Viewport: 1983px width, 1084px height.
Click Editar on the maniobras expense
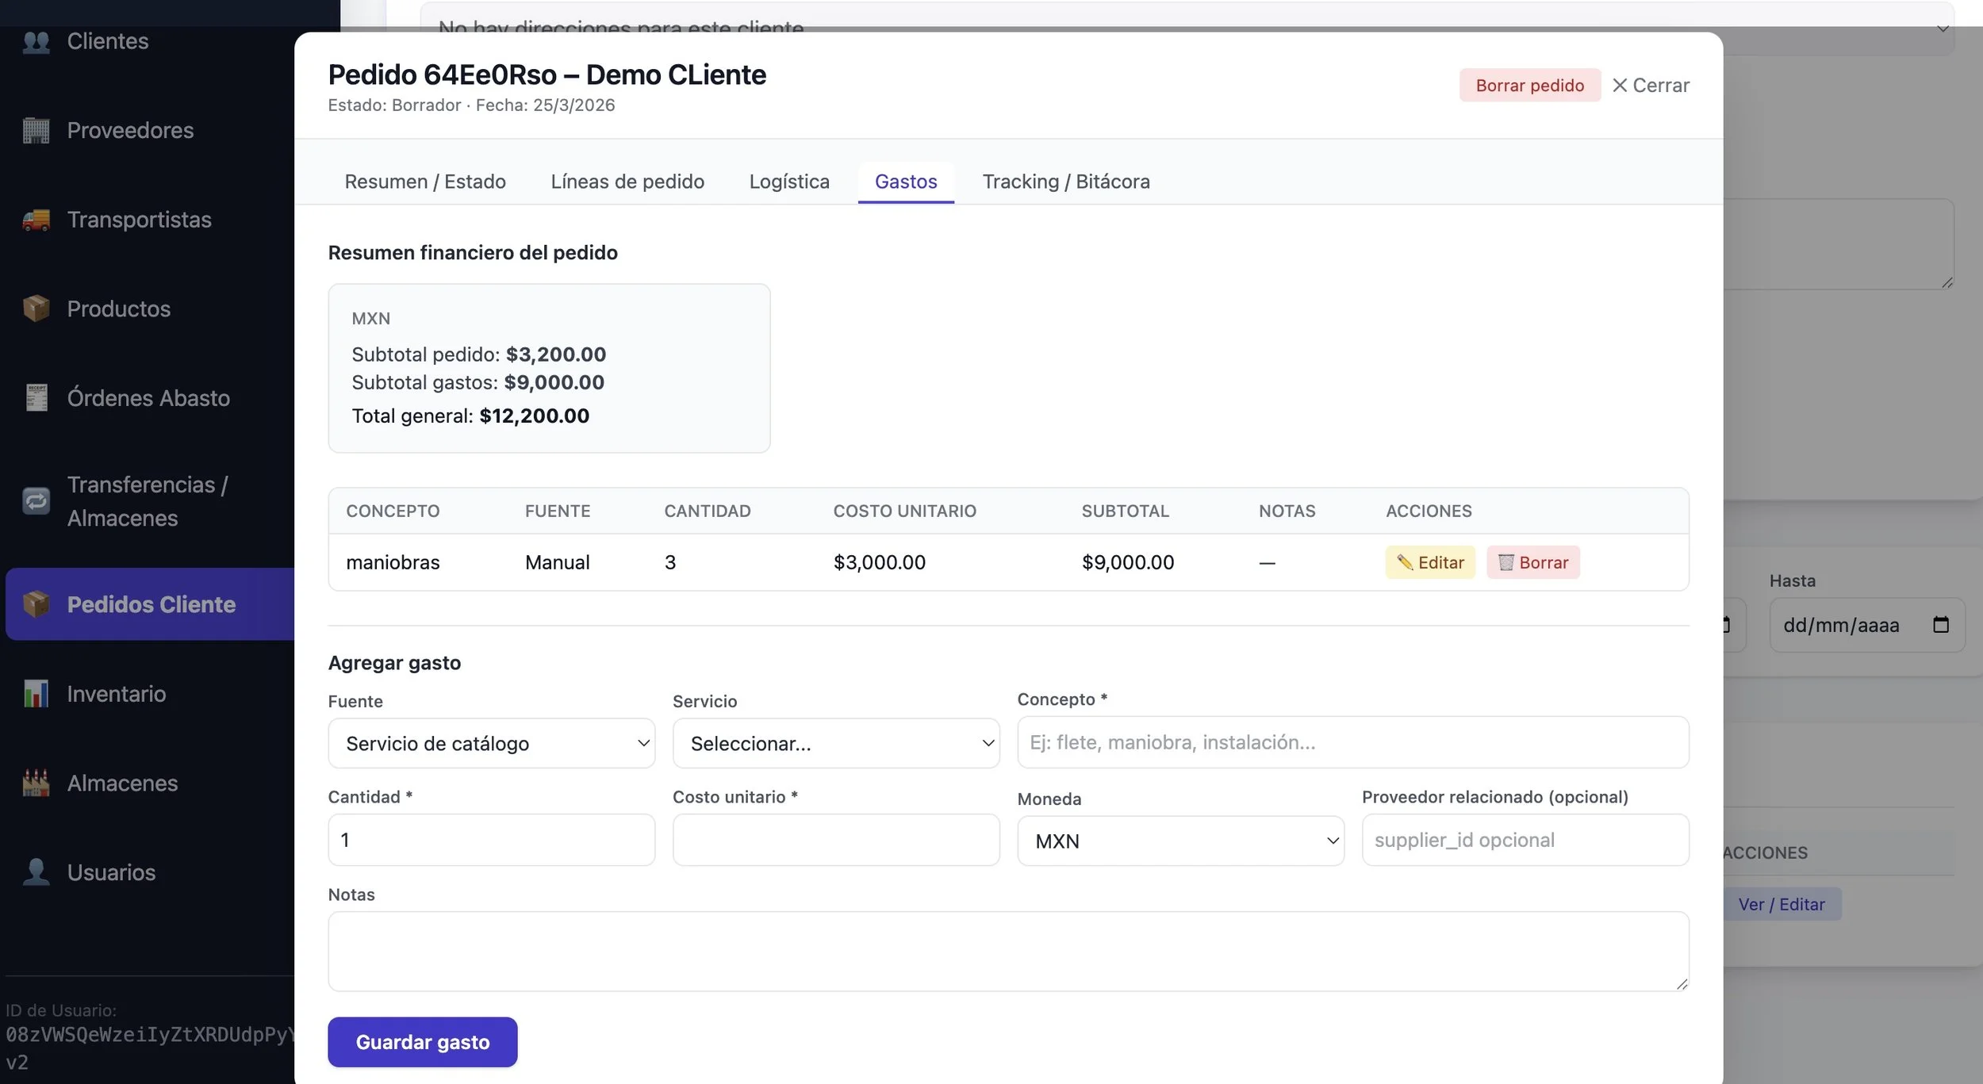point(1429,562)
